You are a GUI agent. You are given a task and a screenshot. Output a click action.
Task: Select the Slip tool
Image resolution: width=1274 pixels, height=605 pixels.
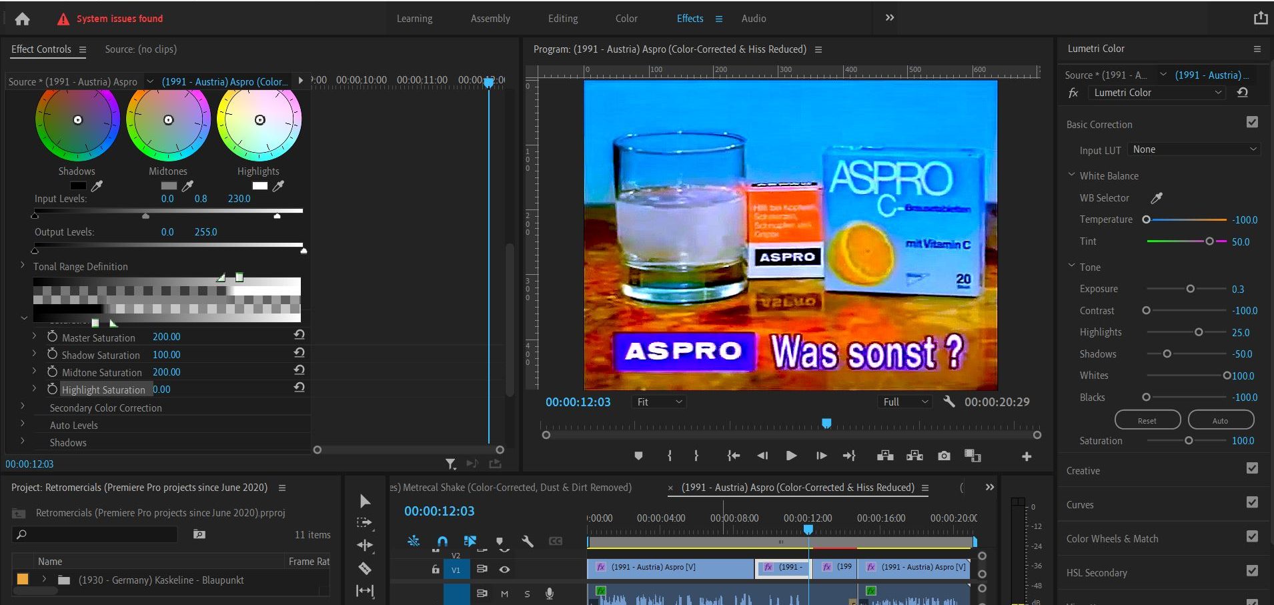pyautogui.click(x=365, y=590)
